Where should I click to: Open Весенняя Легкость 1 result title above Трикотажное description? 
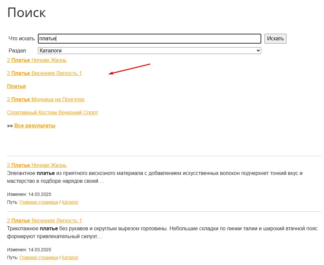tap(44, 220)
